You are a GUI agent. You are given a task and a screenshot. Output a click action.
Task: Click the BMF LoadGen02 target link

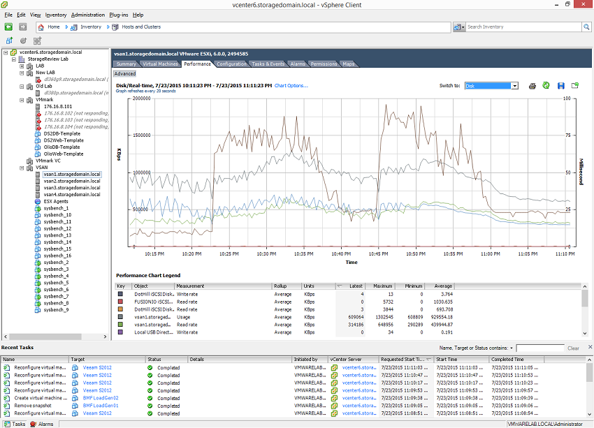click(x=101, y=398)
